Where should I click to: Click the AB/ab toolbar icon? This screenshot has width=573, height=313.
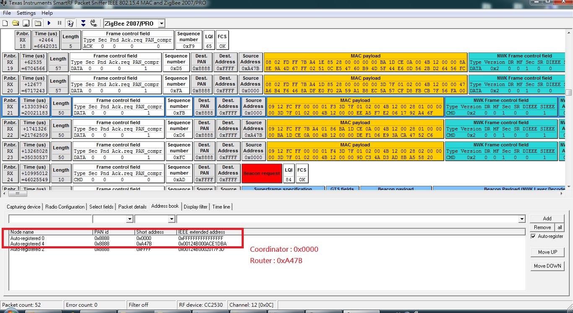coord(94,23)
